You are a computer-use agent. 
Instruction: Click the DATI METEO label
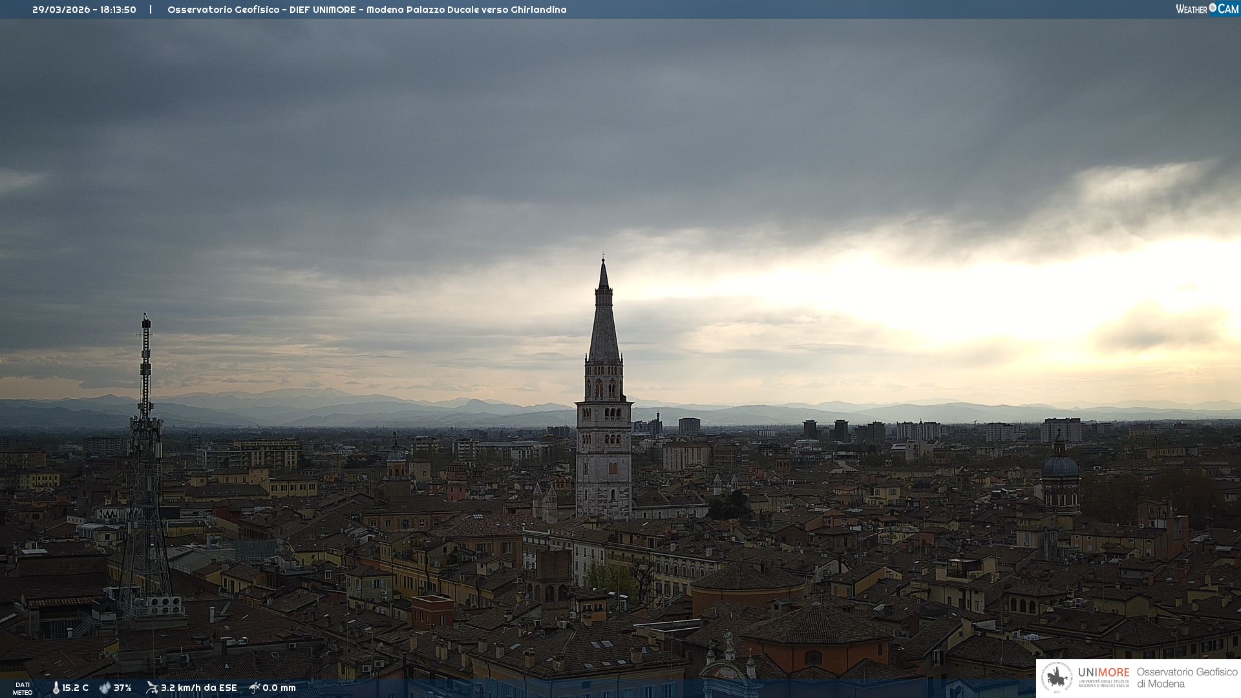coord(23,688)
